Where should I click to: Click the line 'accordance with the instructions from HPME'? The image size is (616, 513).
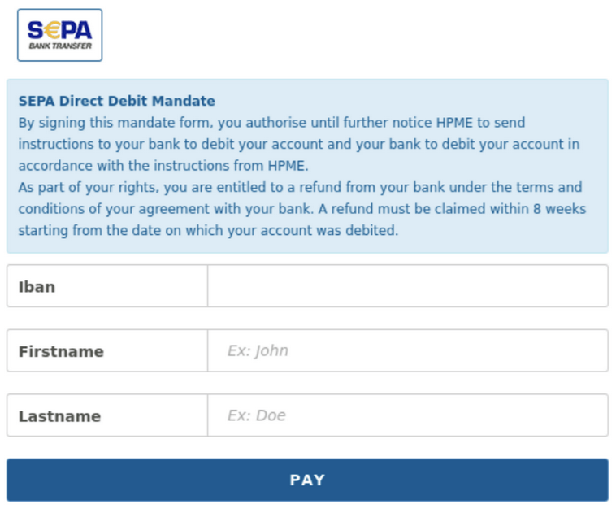coord(163,166)
